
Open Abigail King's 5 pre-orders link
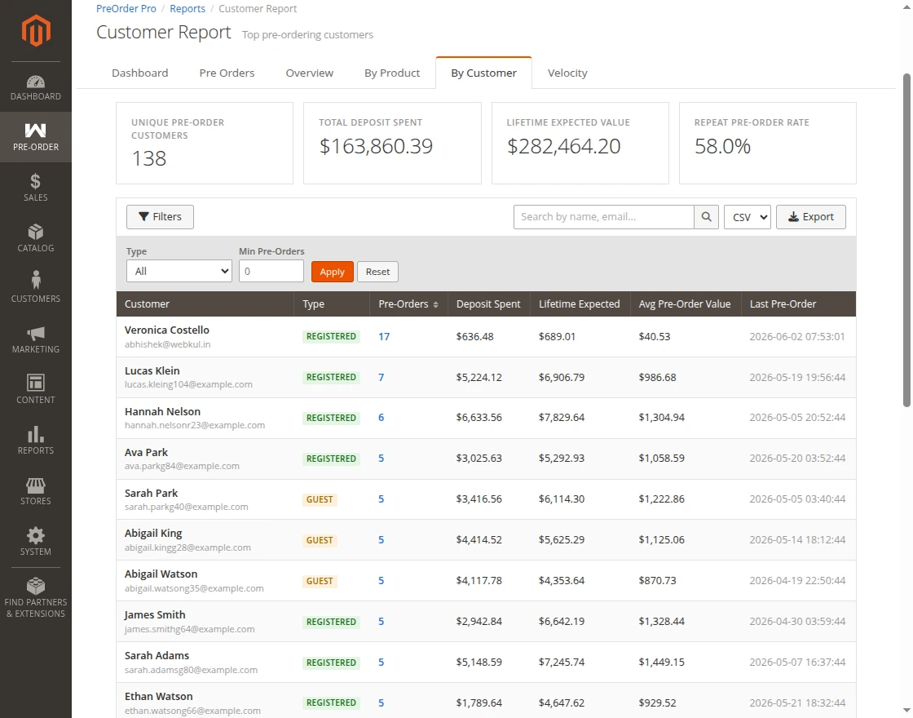pos(381,539)
